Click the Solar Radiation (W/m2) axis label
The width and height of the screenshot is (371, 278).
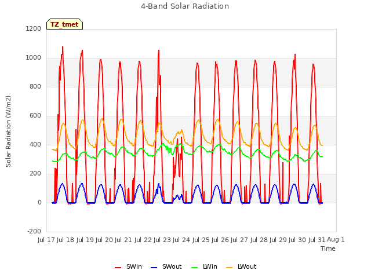pyautogui.click(x=8, y=131)
